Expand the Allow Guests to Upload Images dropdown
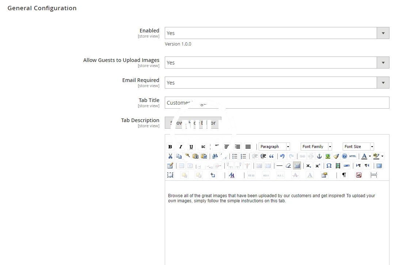The image size is (407, 265). (277, 63)
